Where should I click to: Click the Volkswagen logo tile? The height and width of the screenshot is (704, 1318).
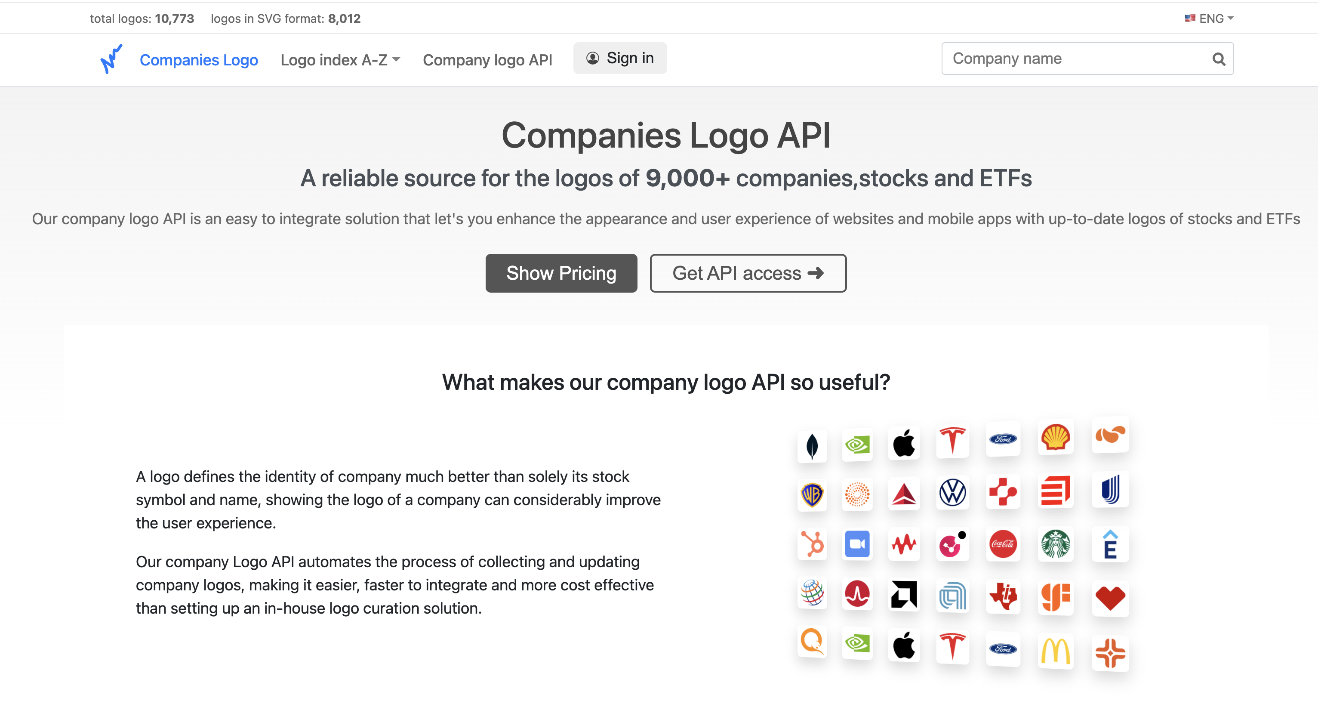(x=953, y=493)
